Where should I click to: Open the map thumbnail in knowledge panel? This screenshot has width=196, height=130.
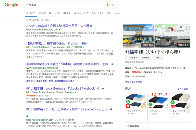click(172, 30)
